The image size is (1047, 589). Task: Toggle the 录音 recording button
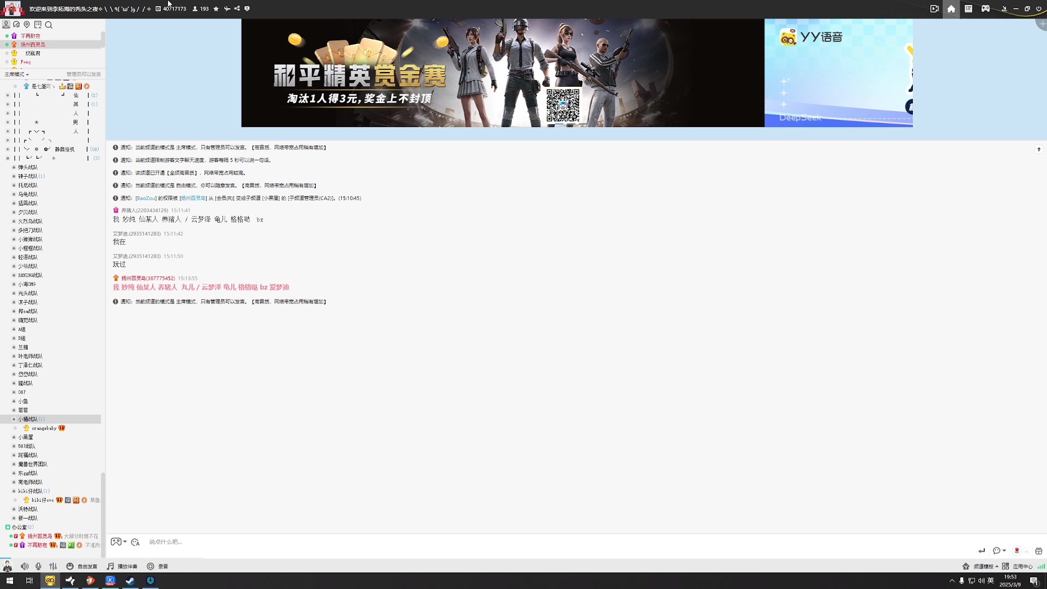pos(158,566)
